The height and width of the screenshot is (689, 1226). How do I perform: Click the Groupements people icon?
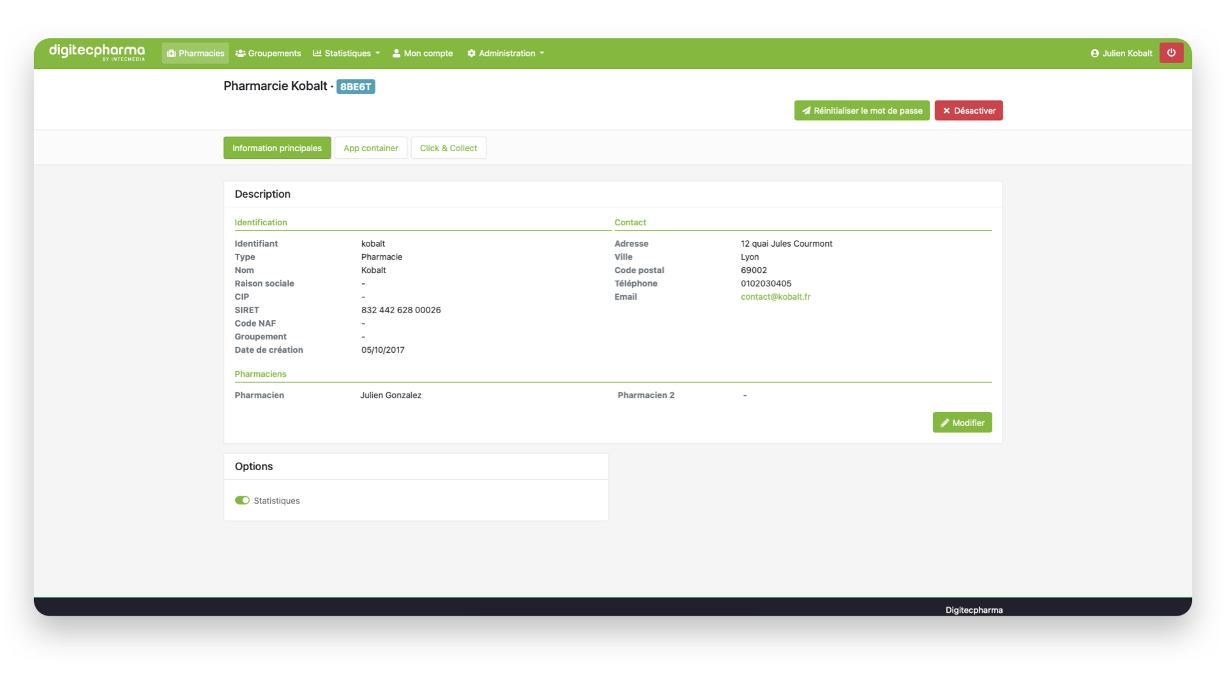click(x=240, y=54)
